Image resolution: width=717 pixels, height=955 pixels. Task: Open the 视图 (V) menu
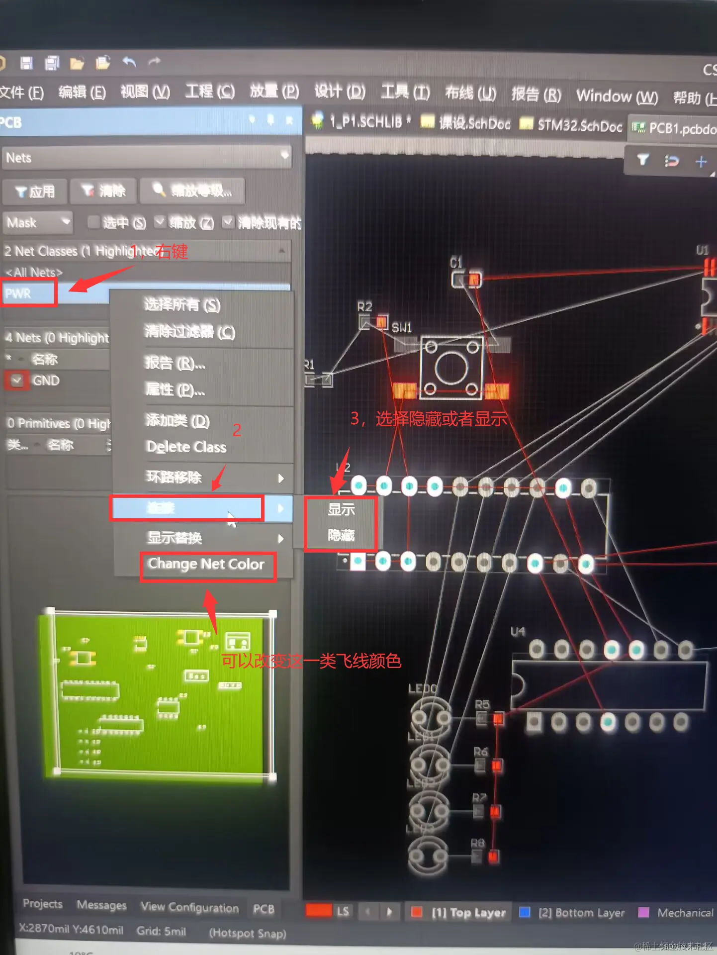145,92
